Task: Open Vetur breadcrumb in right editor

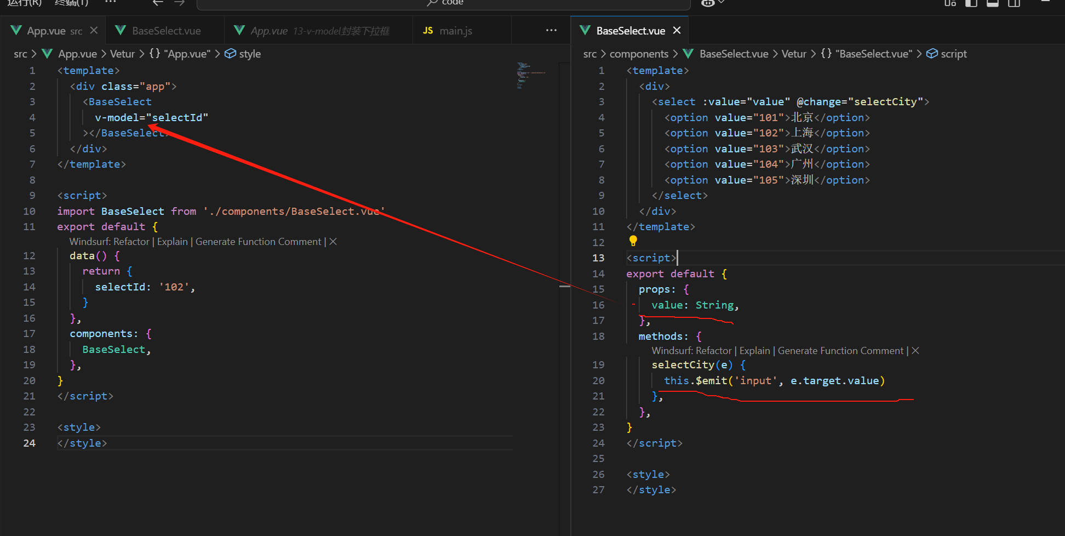Action: 794,54
